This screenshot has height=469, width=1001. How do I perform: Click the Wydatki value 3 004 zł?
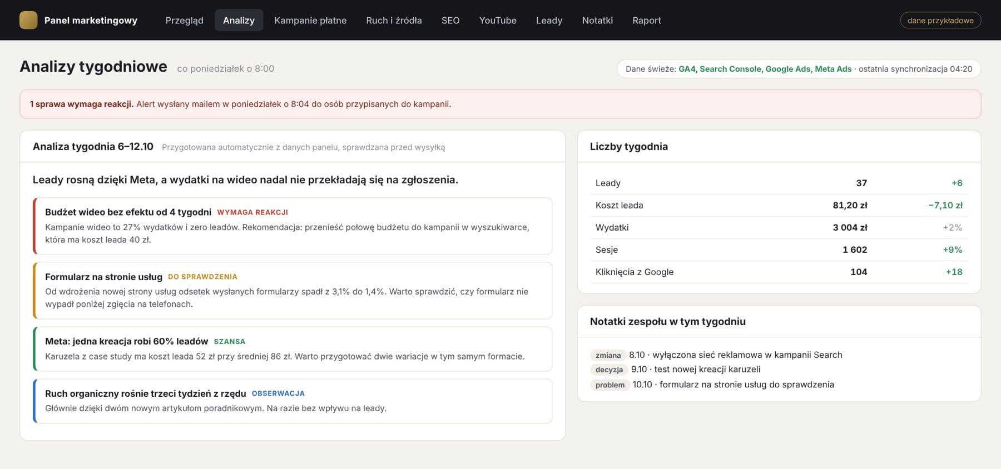coord(850,227)
